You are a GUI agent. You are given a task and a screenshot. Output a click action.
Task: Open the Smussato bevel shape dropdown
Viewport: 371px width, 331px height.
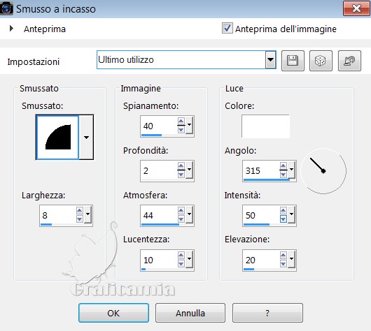coord(86,137)
